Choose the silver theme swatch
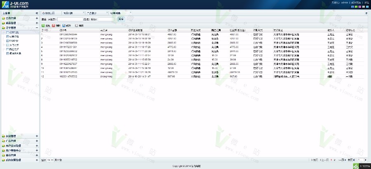Viewport: 371px width, 169px height. (x=364, y=7)
